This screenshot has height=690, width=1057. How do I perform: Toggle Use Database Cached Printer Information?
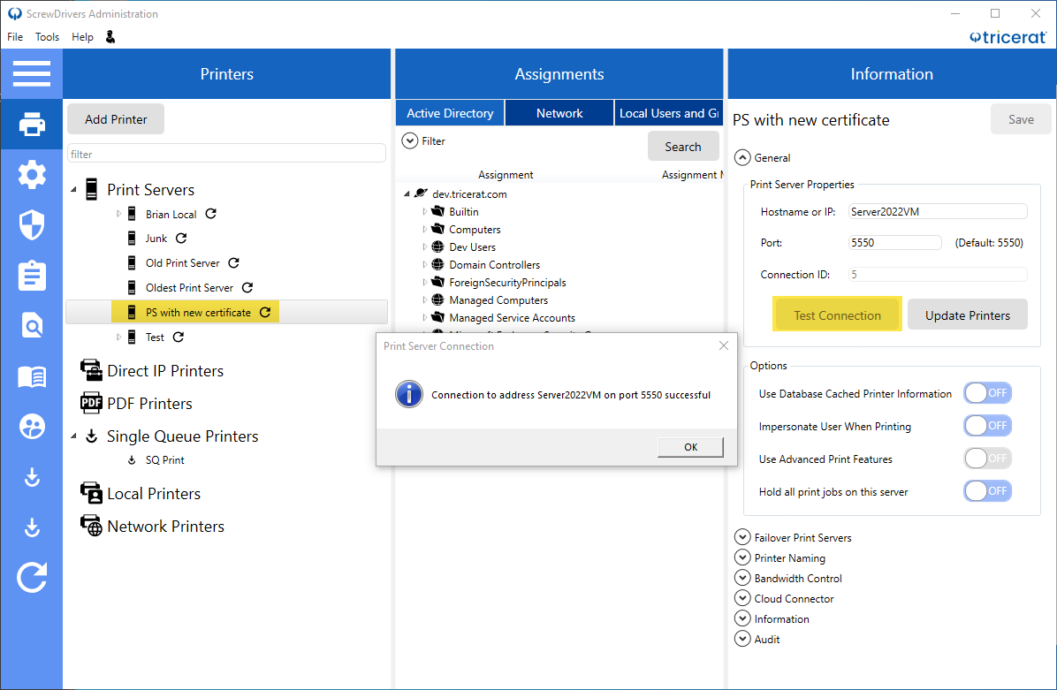(x=987, y=393)
